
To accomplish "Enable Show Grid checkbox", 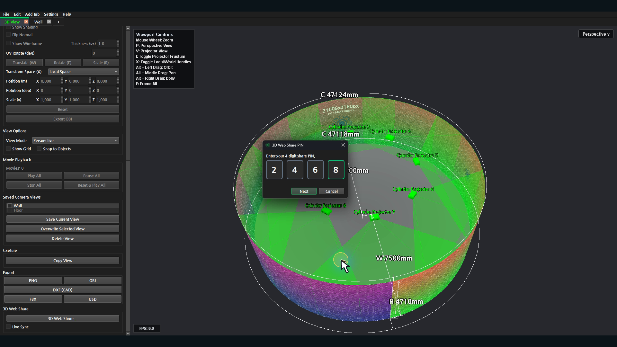I will pos(9,149).
